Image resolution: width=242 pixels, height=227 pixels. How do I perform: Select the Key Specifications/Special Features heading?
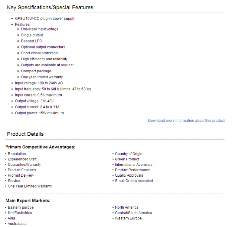pos(50,8)
